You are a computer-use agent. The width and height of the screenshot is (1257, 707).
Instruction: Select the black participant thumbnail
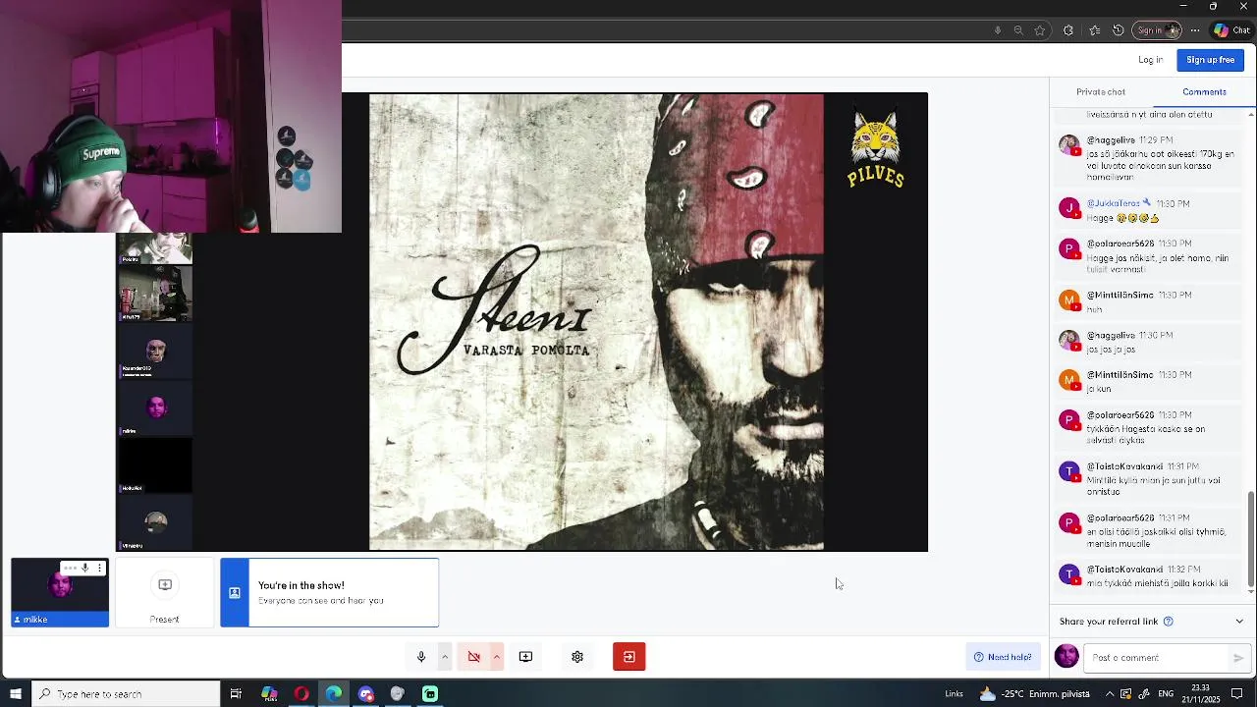pos(155,465)
